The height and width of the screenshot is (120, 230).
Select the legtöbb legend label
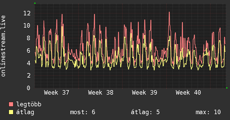(29, 104)
